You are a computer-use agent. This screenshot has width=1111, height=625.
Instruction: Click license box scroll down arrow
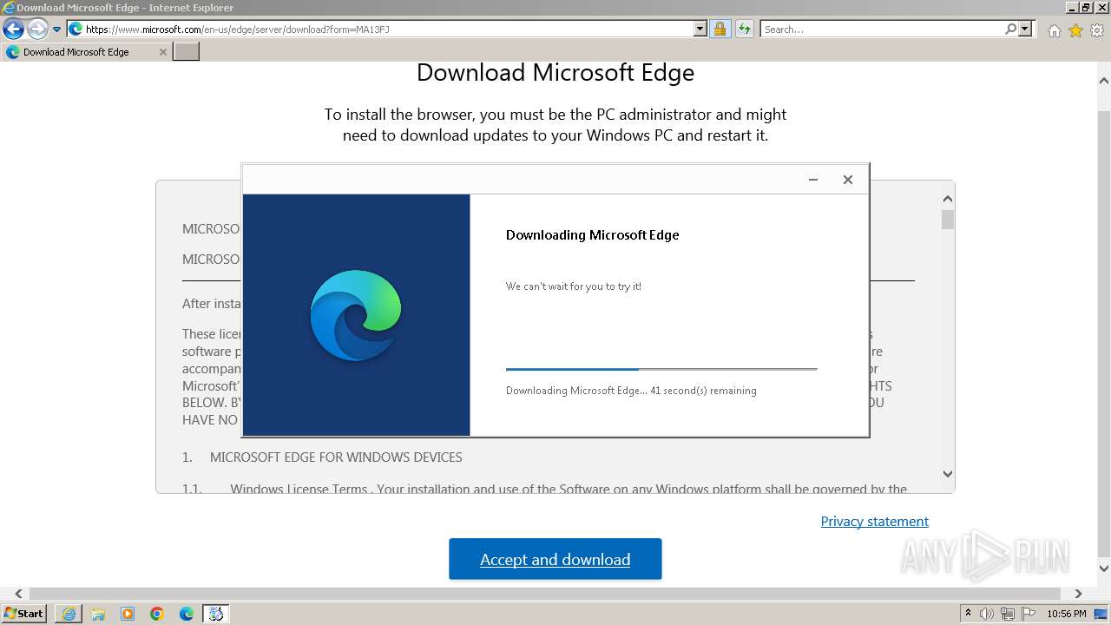click(947, 474)
